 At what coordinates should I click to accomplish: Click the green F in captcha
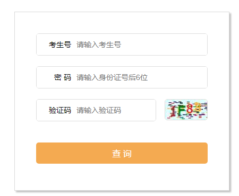point(181,110)
